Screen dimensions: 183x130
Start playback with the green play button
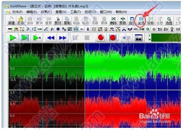click(x=13, y=38)
